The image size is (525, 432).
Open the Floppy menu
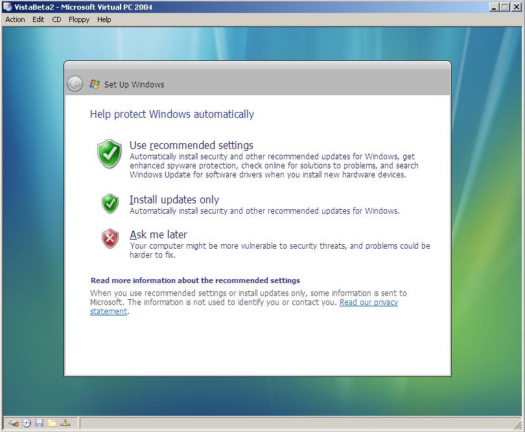click(79, 19)
